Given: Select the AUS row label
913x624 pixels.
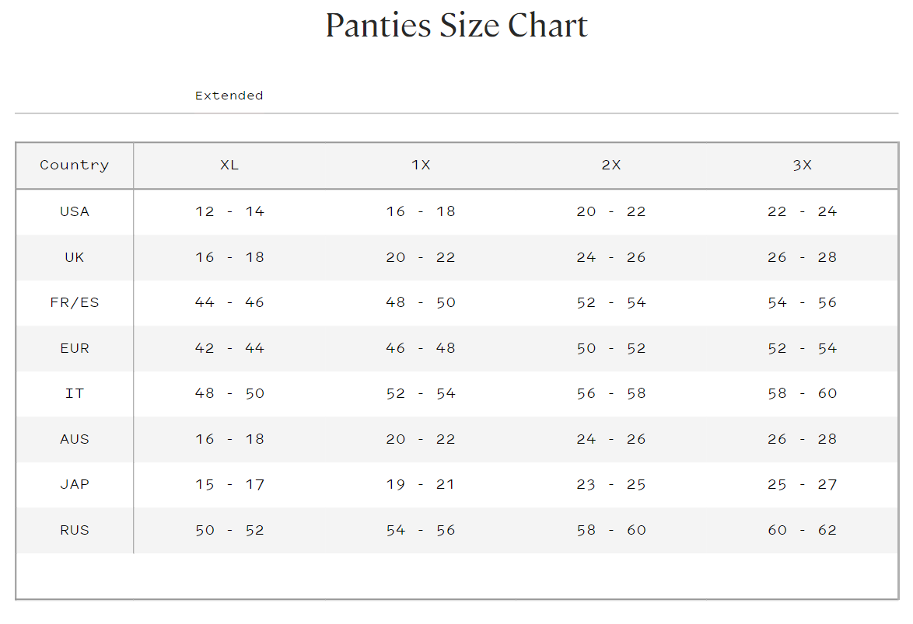Looking at the screenshot, I should [x=75, y=439].
